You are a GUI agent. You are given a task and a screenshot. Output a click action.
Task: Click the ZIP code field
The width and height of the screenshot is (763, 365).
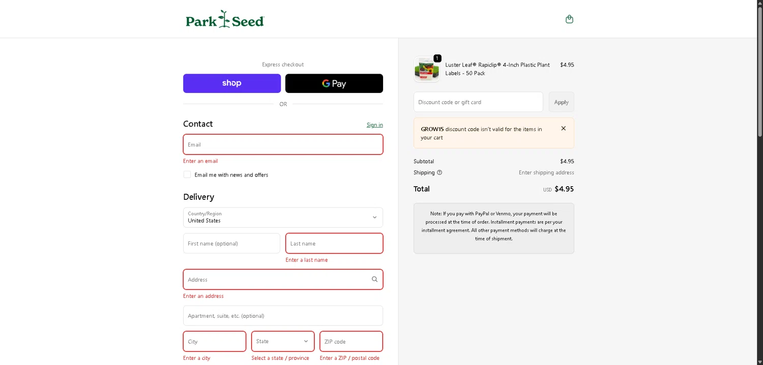(x=351, y=342)
